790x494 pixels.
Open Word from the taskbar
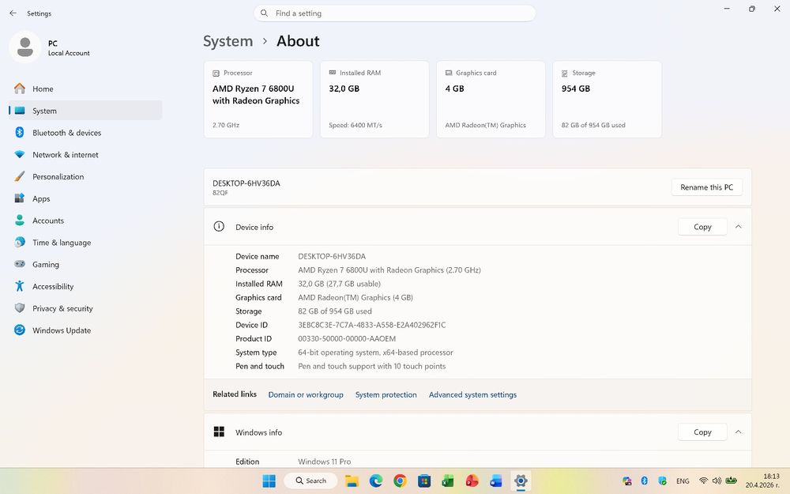(496, 481)
